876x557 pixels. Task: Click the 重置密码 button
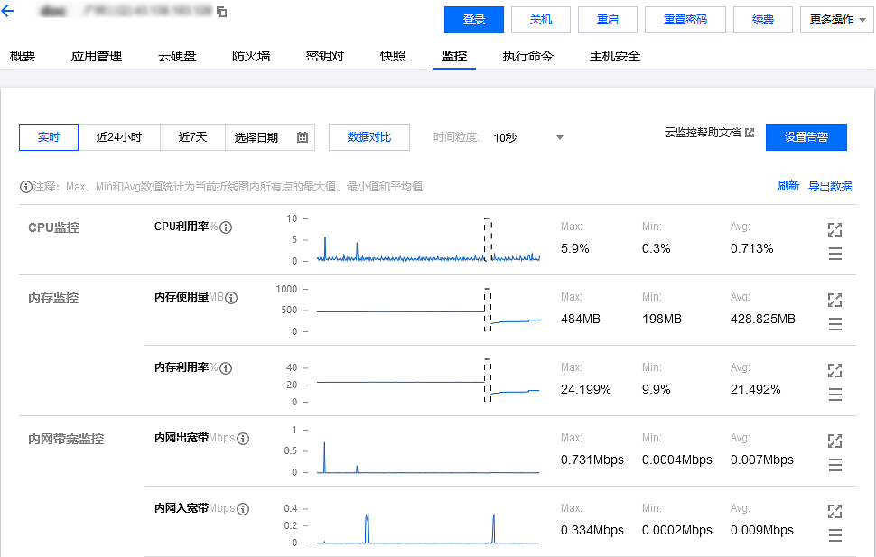point(685,20)
